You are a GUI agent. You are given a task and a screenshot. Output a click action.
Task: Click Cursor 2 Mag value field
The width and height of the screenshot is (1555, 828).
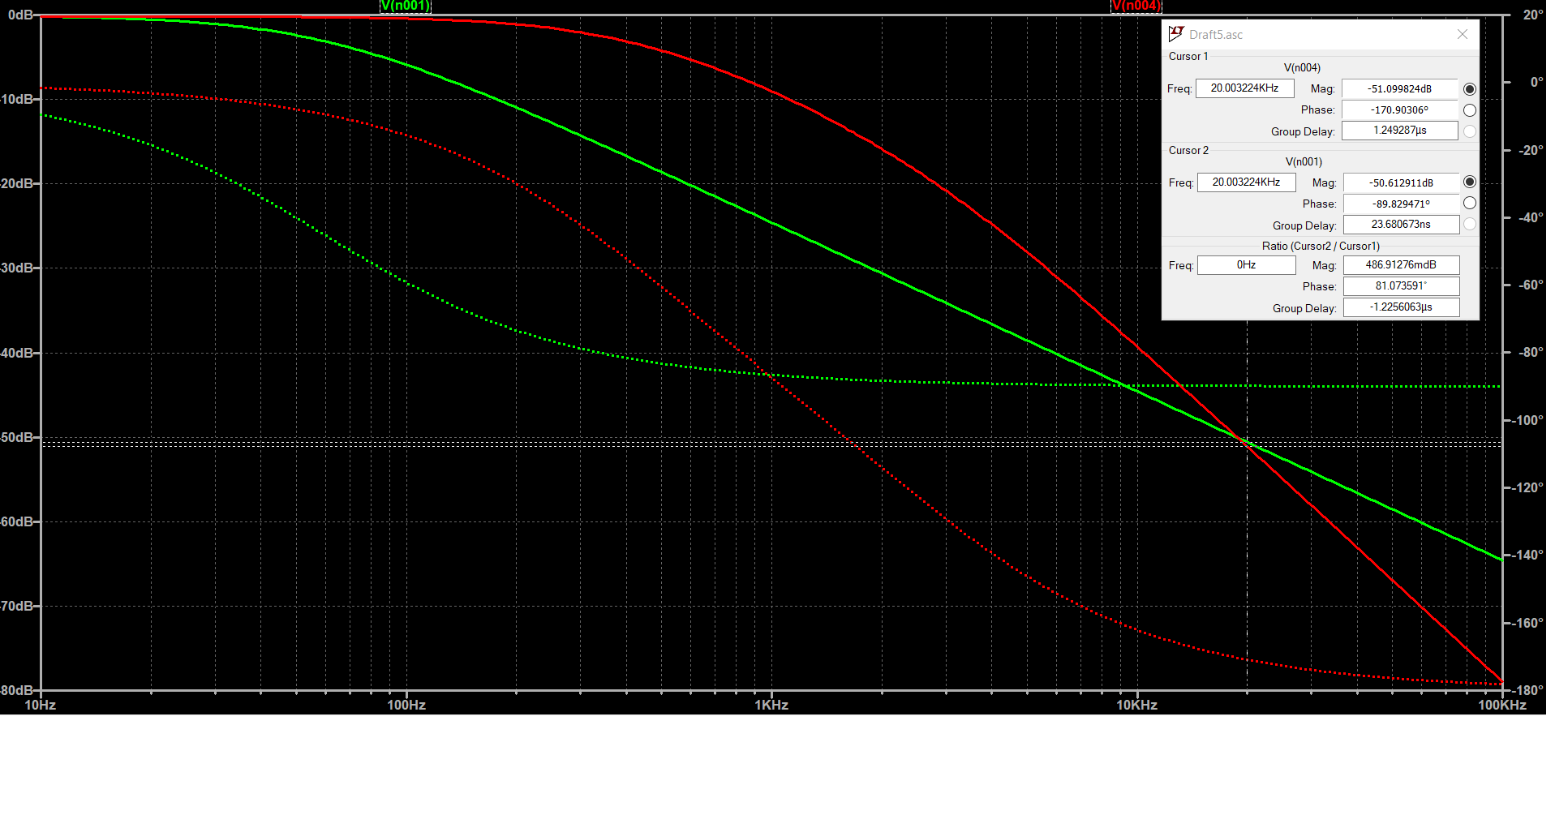tap(1401, 183)
